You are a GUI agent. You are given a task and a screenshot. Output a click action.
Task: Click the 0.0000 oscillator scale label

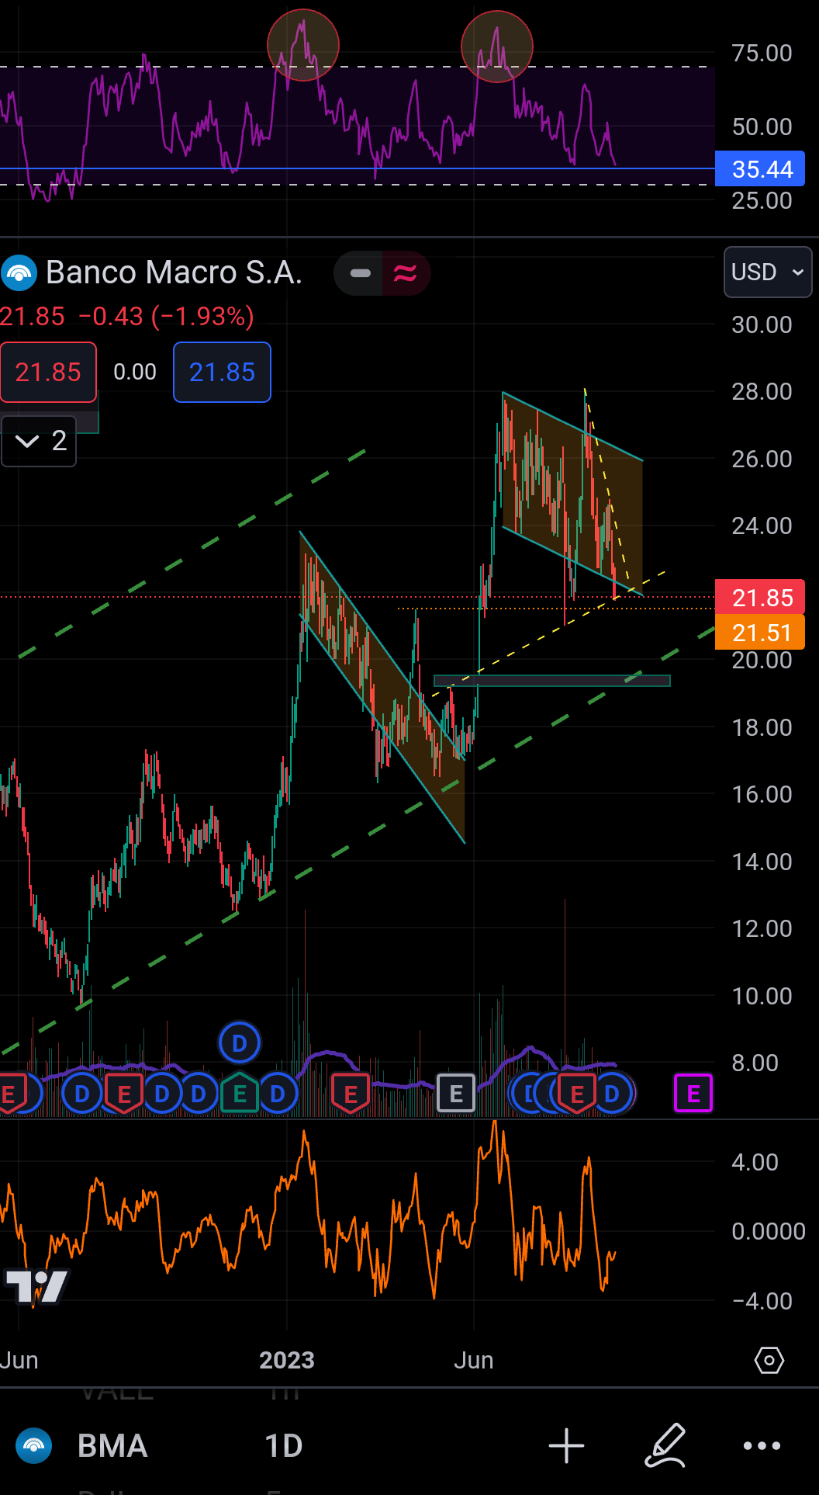(768, 1231)
